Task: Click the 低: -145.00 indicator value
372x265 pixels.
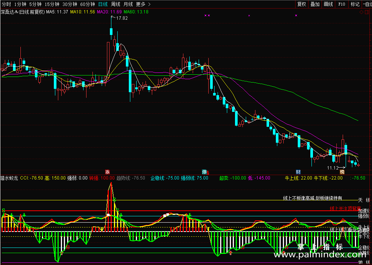Action: click(259, 178)
